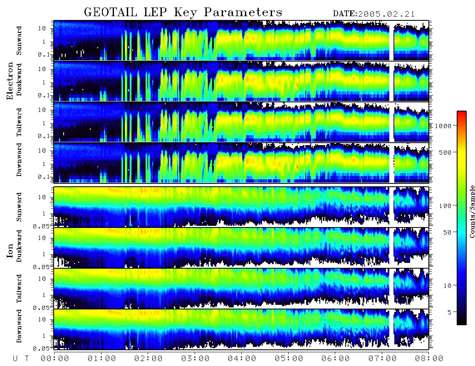The width and height of the screenshot is (475, 366).
Task: Click the 0.1 tick of Electron Sunward panel
Action: pos(44,54)
